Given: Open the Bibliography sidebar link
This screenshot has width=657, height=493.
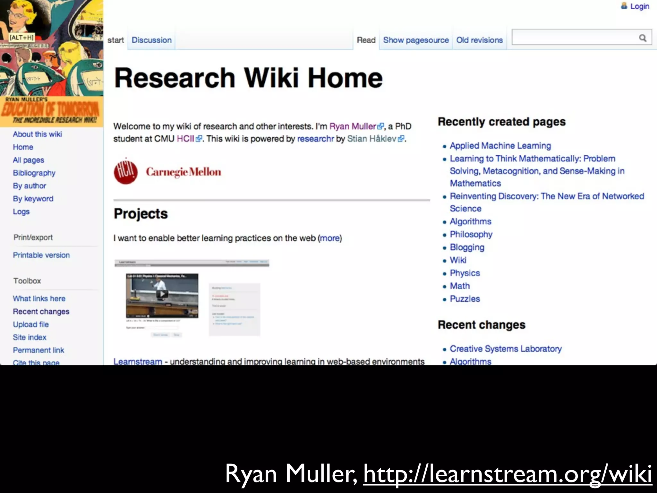Looking at the screenshot, I should (x=34, y=173).
